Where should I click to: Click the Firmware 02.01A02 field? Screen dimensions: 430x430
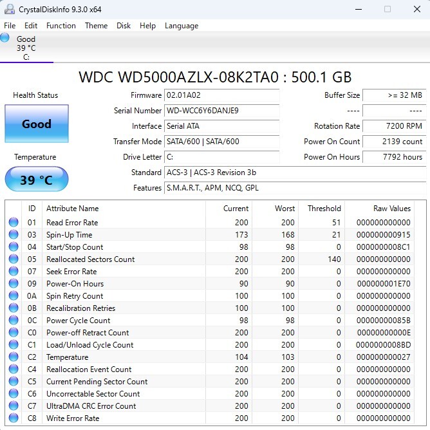(x=221, y=95)
